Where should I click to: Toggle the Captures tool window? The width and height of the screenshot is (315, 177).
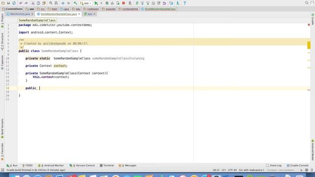[2, 62]
